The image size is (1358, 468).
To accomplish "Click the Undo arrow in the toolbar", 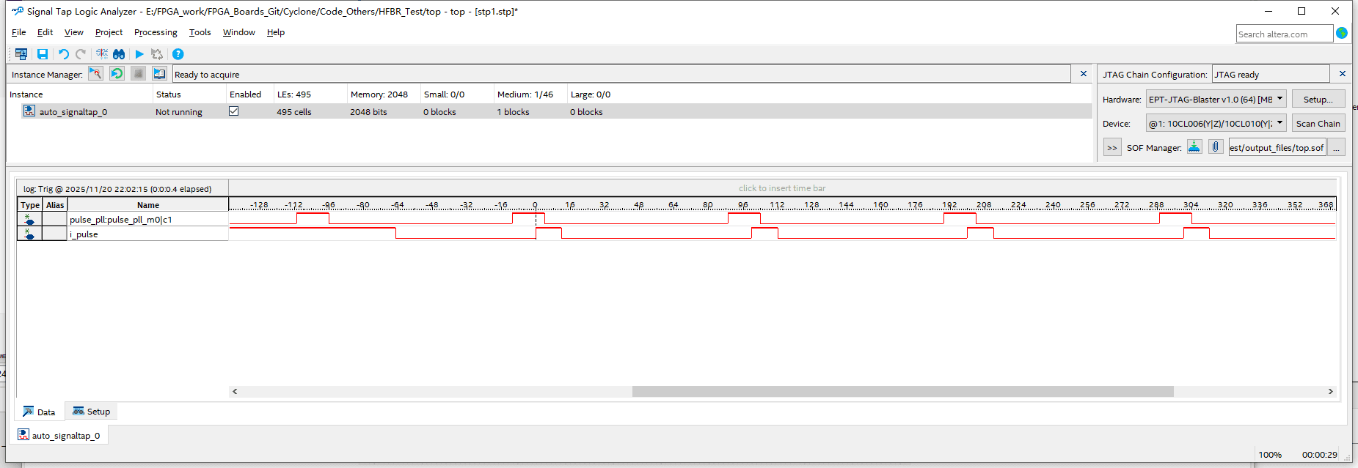I will coord(64,54).
